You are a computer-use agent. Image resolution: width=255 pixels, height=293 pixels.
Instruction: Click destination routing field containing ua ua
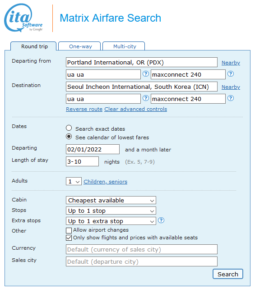coord(103,99)
